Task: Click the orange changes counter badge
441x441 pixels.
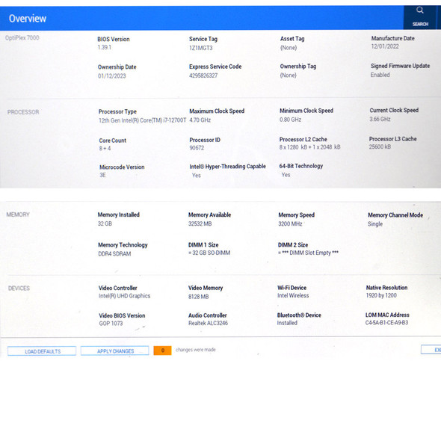Action: (162, 351)
